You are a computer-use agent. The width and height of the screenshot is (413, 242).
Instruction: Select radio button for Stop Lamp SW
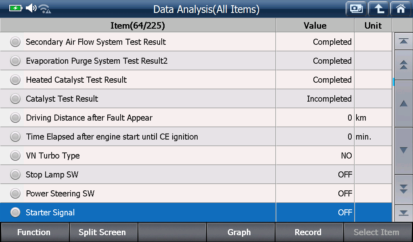tap(15, 175)
